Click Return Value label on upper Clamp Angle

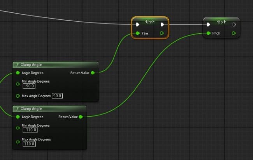point(80,73)
